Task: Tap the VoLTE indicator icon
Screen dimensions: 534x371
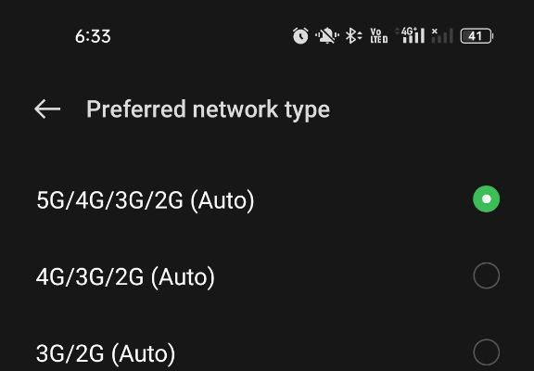Action: point(378,36)
